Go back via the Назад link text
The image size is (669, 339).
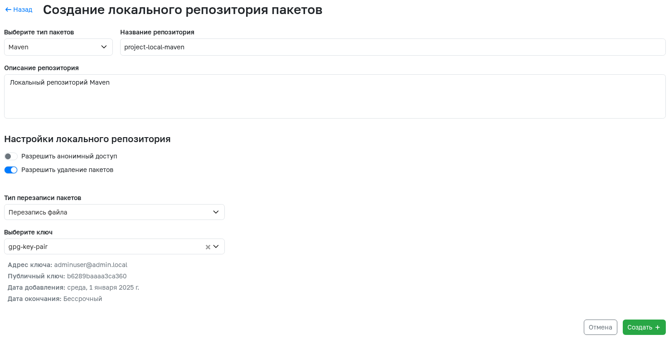(x=23, y=10)
